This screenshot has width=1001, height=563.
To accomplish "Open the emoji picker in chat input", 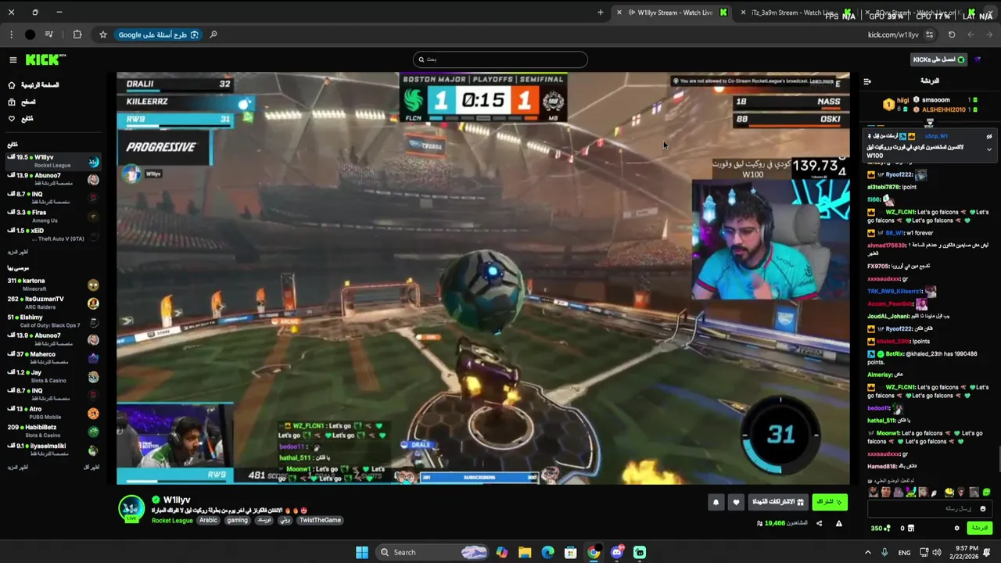I will (x=983, y=509).
